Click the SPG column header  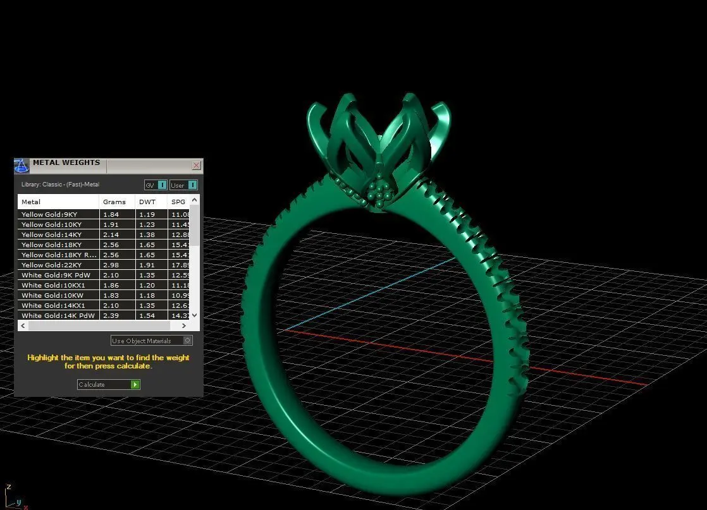click(178, 202)
